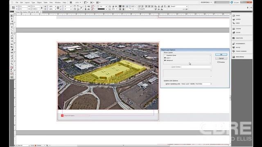Click the Go to Bridge icon
Screen dimensions: 262x147
[71, 2]
